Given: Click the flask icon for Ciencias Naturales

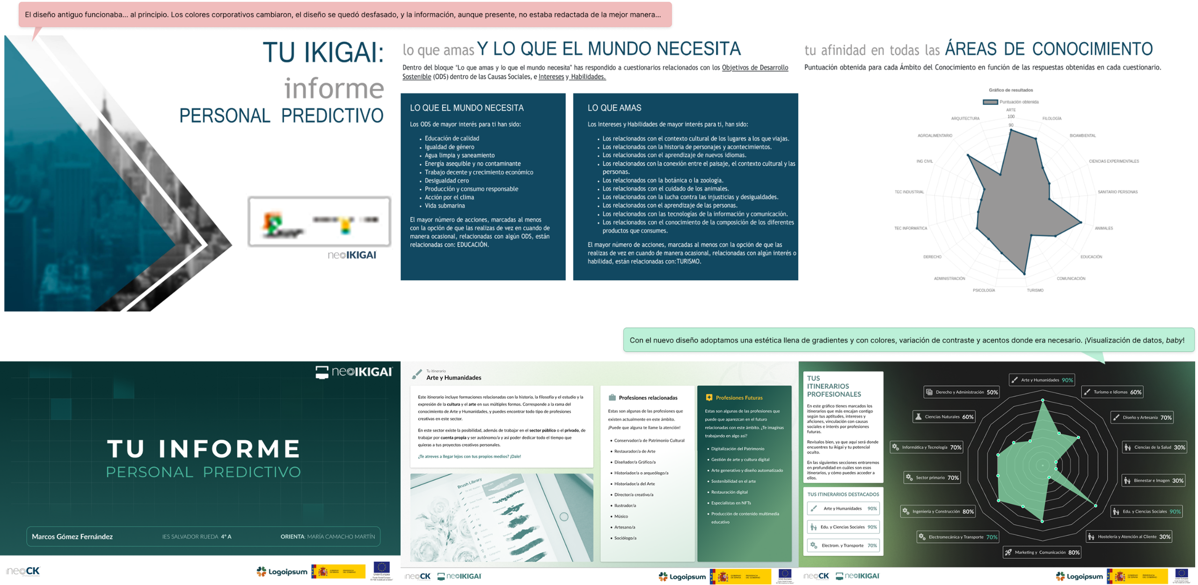Looking at the screenshot, I should tap(918, 417).
